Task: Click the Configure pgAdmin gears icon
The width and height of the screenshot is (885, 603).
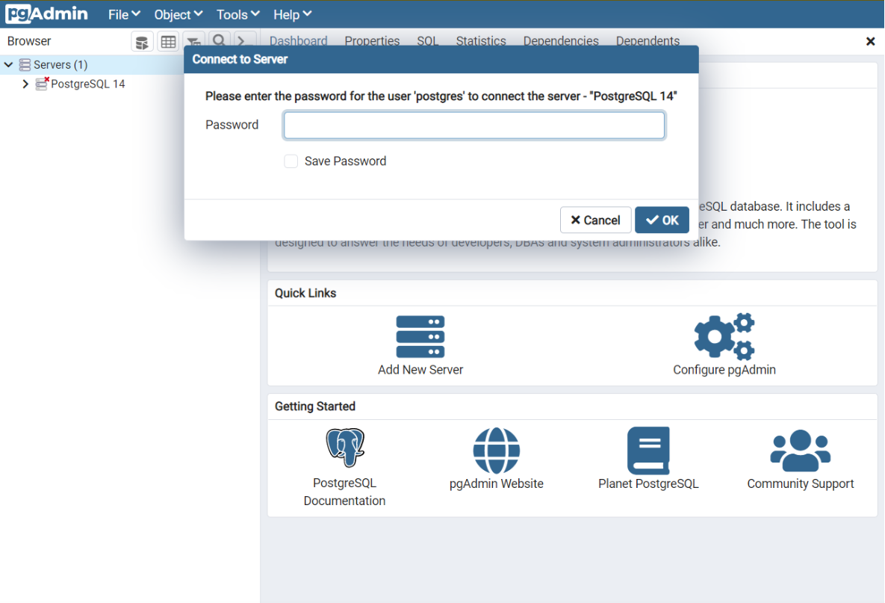Action: tap(724, 336)
